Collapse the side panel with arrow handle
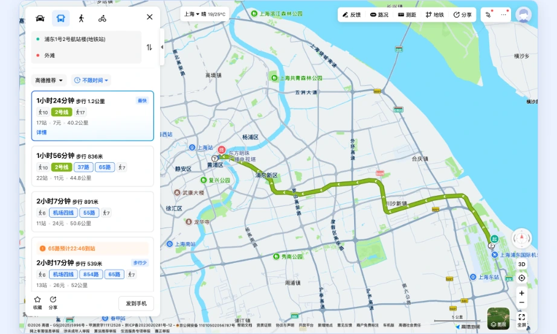 pos(162,47)
